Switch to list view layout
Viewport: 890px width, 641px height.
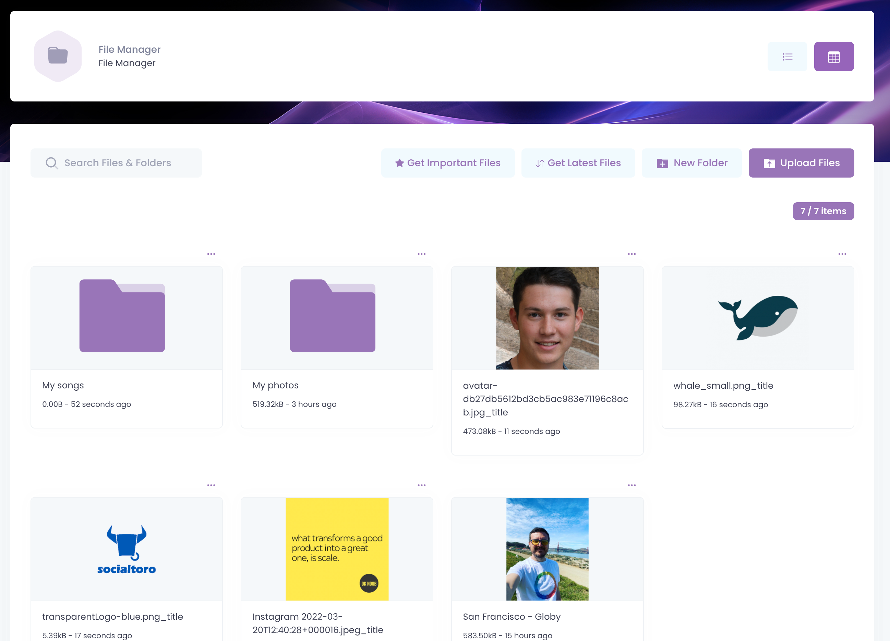click(x=787, y=57)
